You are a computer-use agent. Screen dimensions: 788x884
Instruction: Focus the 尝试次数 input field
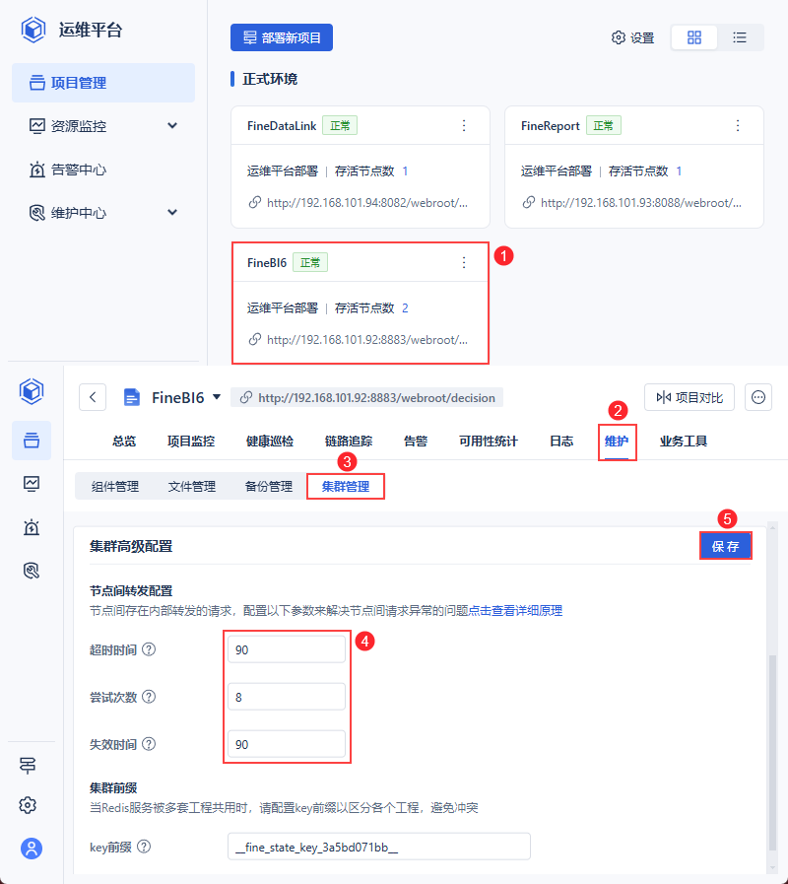pos(287,697)
